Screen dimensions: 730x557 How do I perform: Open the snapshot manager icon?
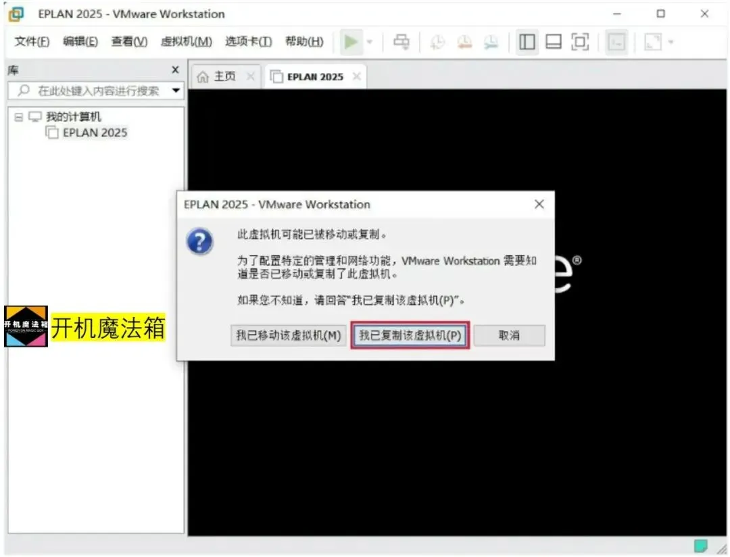click(x=491, y=43)
